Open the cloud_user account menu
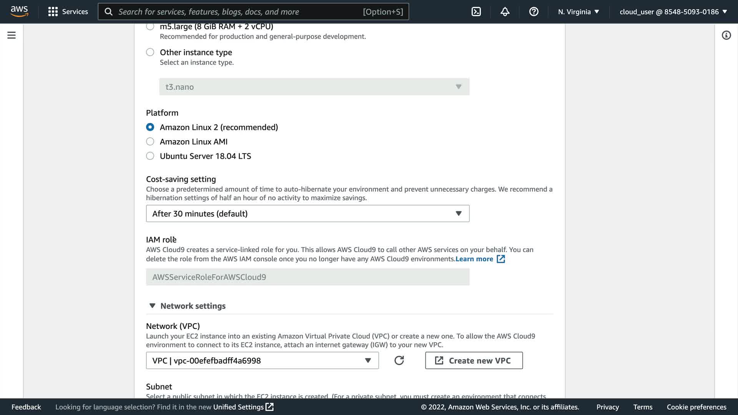 click(x=673, y=12)
